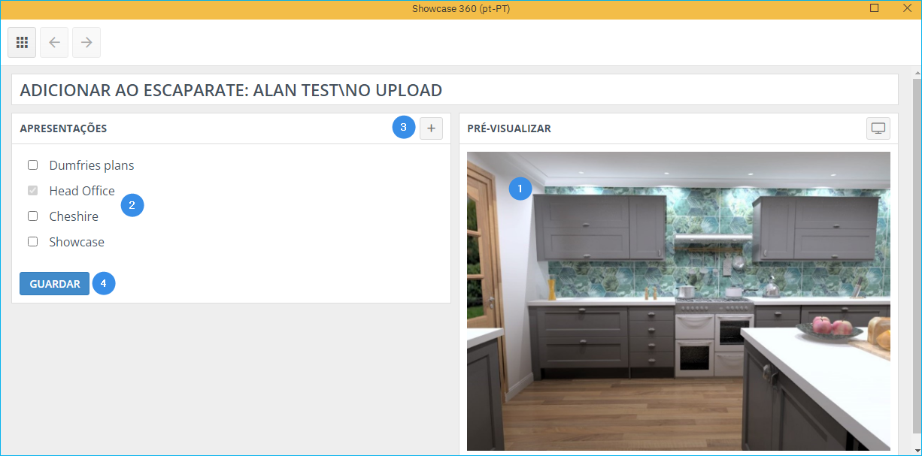Click the blue marker numbered 2
This screenshot has width=922, height=456.
tap(132, 205)
